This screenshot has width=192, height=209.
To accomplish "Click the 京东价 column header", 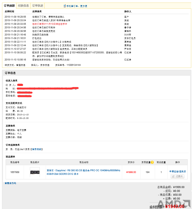I will point(131,162).
